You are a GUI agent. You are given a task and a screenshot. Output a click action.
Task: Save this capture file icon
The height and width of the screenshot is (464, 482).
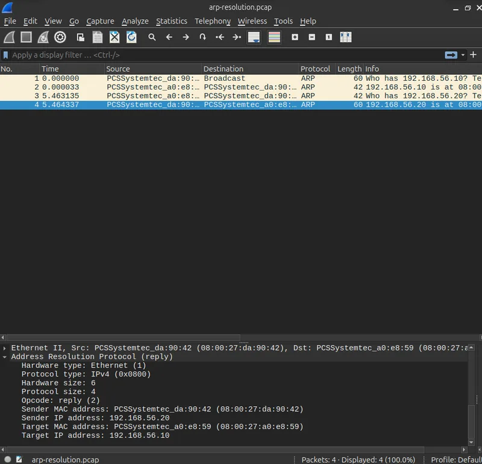click(98, 37)
